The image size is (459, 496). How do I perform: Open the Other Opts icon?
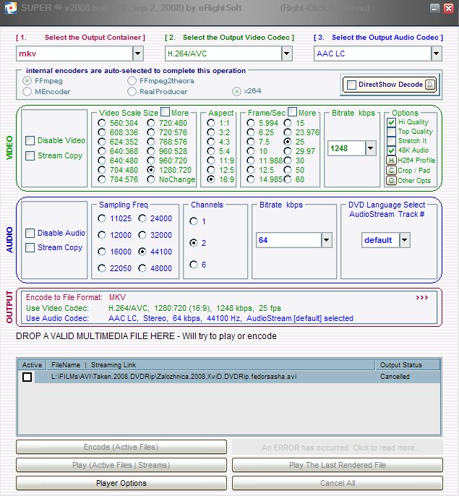point(391,181)
